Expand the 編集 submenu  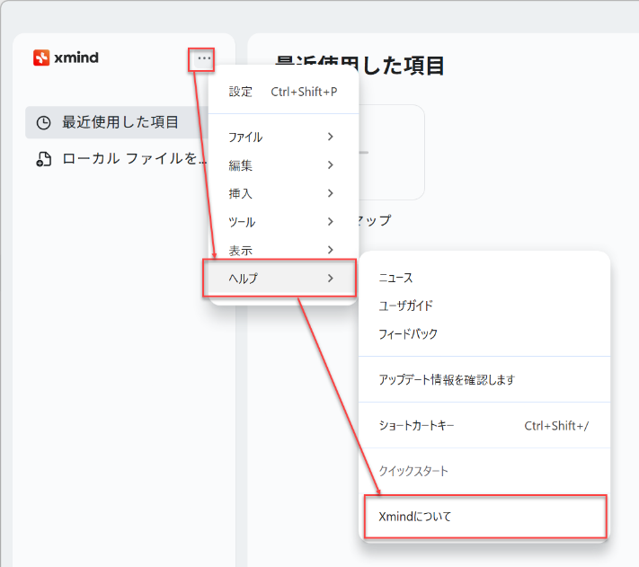[283, 165]
